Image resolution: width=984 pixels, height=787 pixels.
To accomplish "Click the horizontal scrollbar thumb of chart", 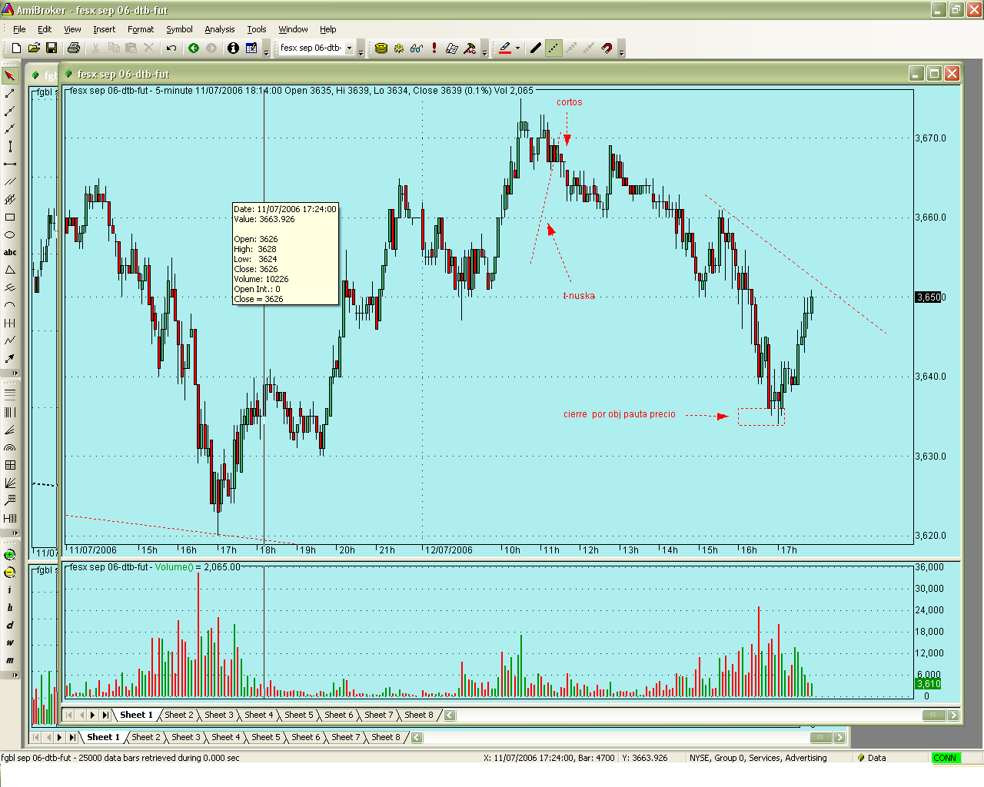I will pos(933,716).
